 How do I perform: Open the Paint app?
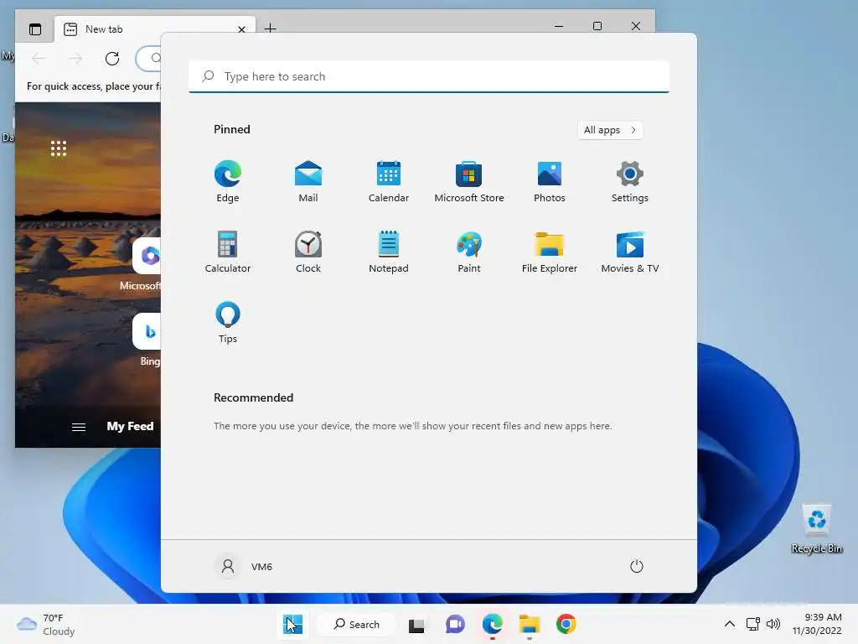[469, 252]
